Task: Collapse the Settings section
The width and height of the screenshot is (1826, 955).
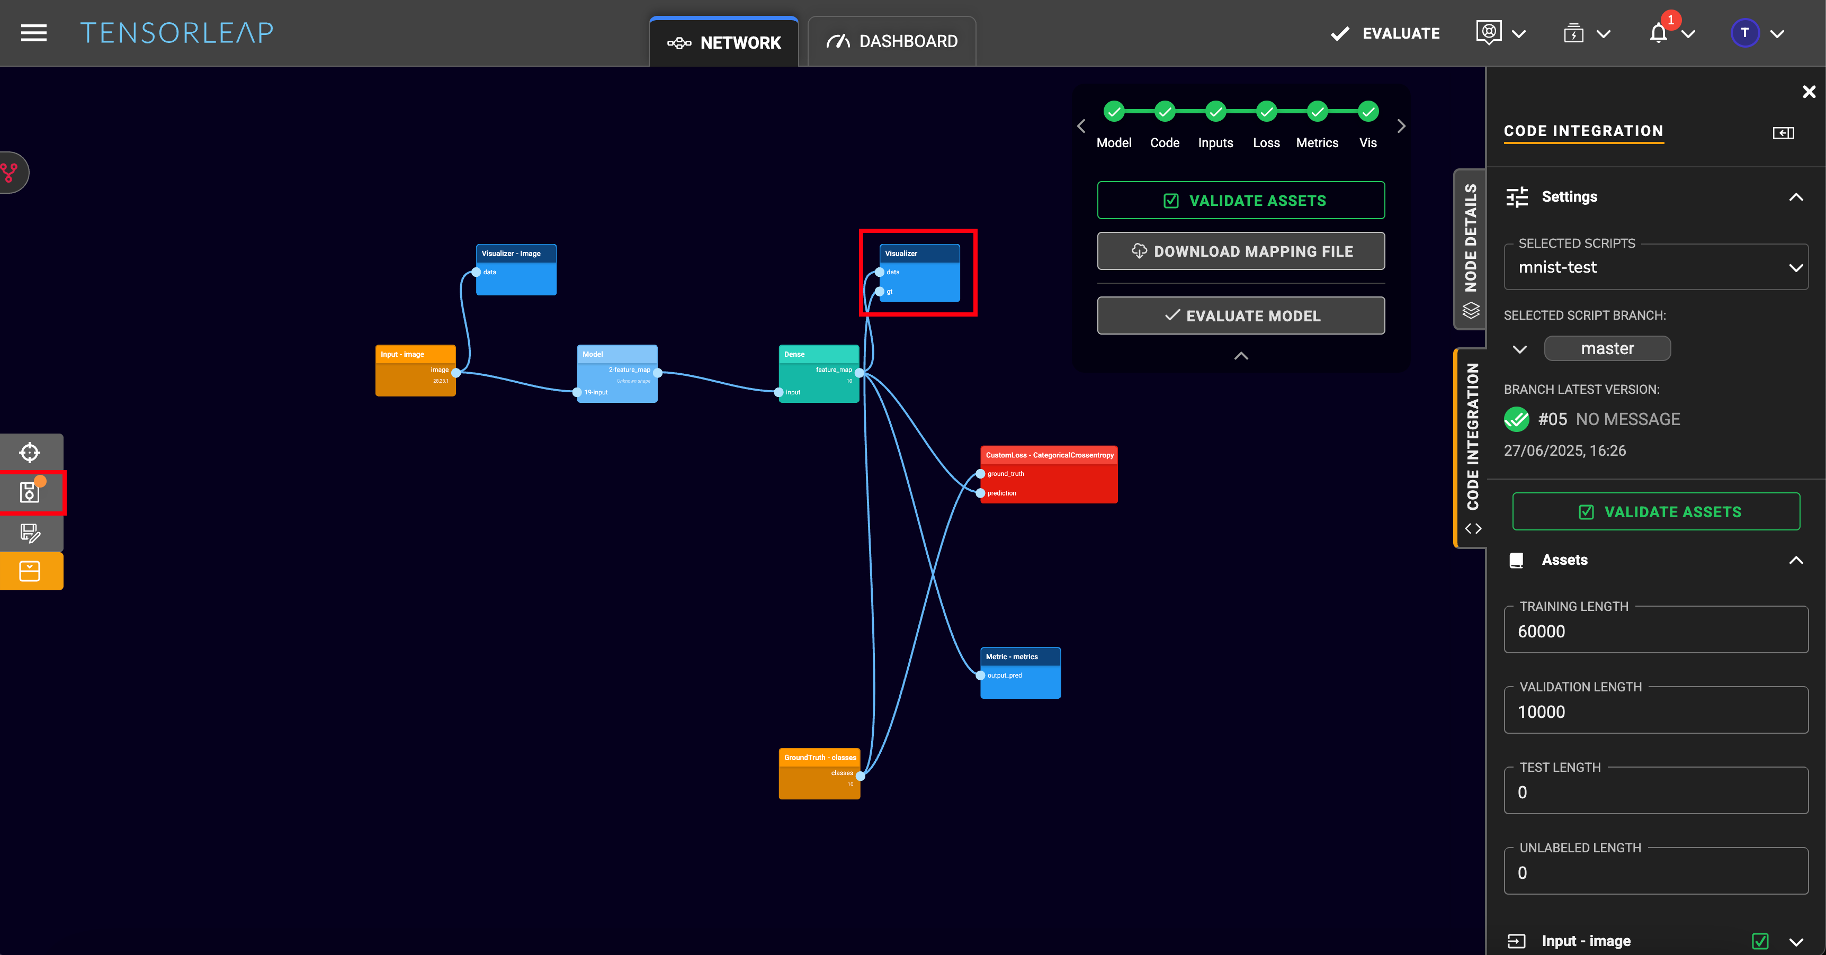Action: tap(1795, 197)
